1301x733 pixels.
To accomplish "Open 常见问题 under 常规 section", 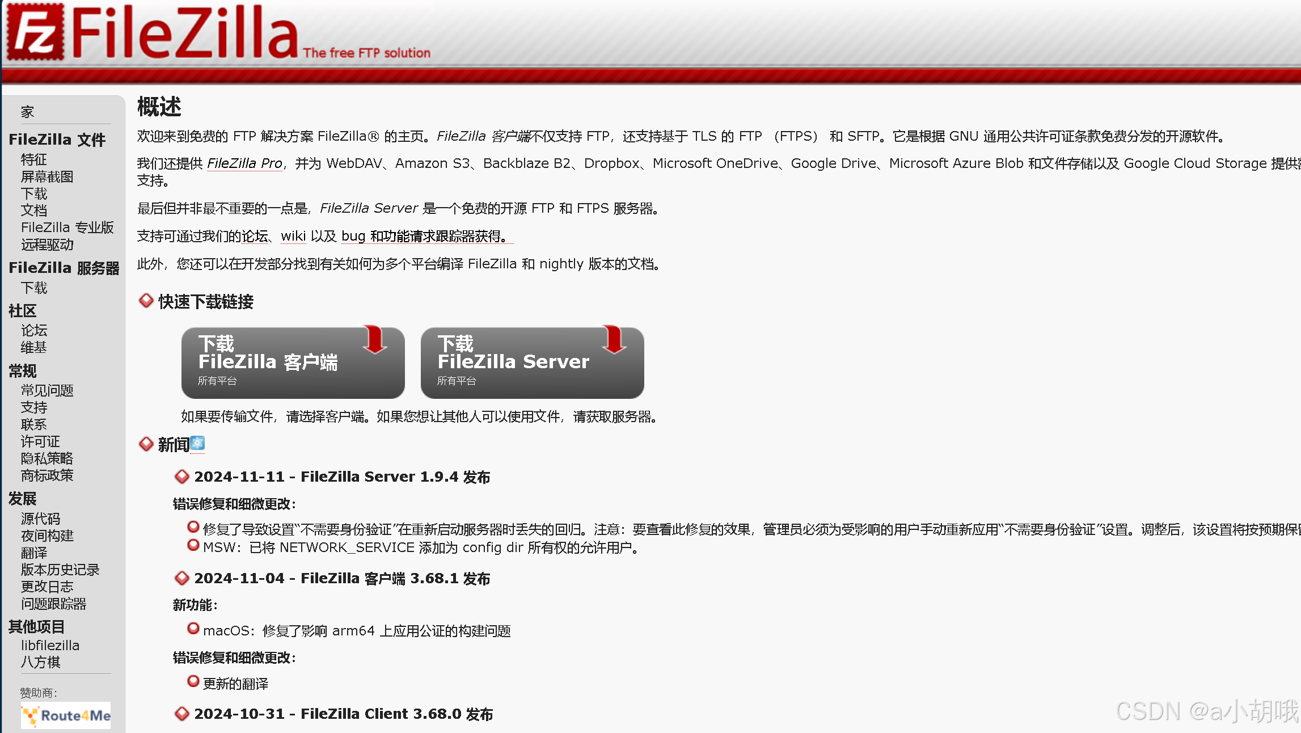I will pyautogui.click(x=47, y=390).
